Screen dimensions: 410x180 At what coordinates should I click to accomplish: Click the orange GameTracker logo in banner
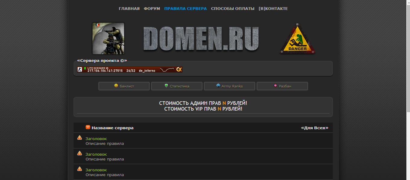pyautogui.click(x=179, y=69)
